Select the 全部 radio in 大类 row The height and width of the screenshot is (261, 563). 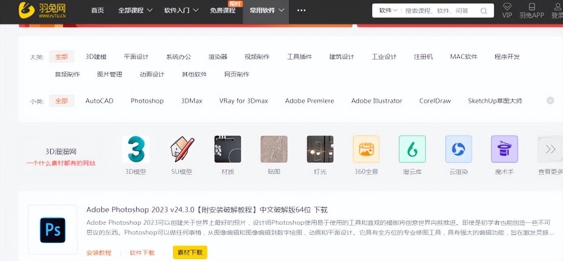coord(61,57)
